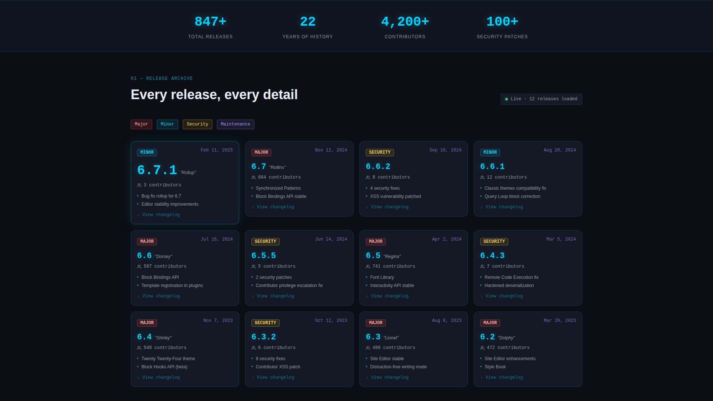
Task: Click the contributors icon on the 6.6 Dorsey card
Action: (139, 266)
